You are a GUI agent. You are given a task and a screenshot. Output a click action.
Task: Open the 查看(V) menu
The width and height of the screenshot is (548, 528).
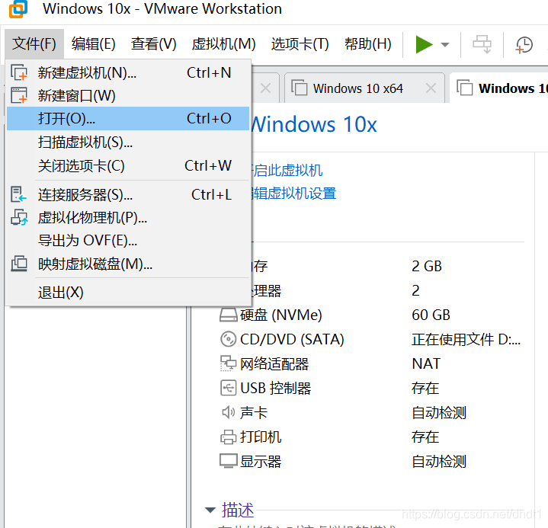[154, 44]
